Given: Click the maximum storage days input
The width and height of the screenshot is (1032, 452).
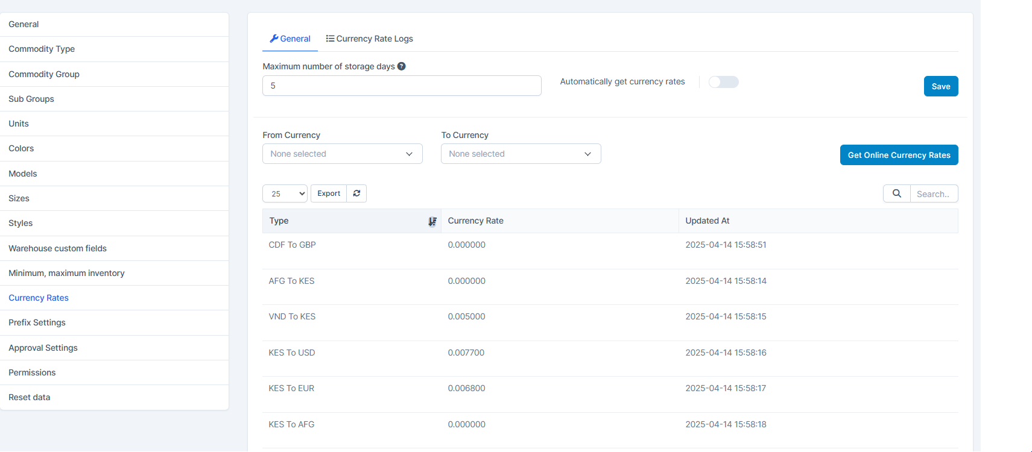Looking at the screenshot, I should (402, 86).
